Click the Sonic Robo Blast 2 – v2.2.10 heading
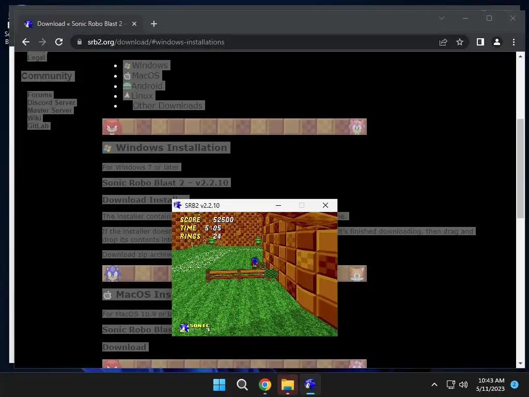Screen dimensions: 529x397 [x=166, y=182]
